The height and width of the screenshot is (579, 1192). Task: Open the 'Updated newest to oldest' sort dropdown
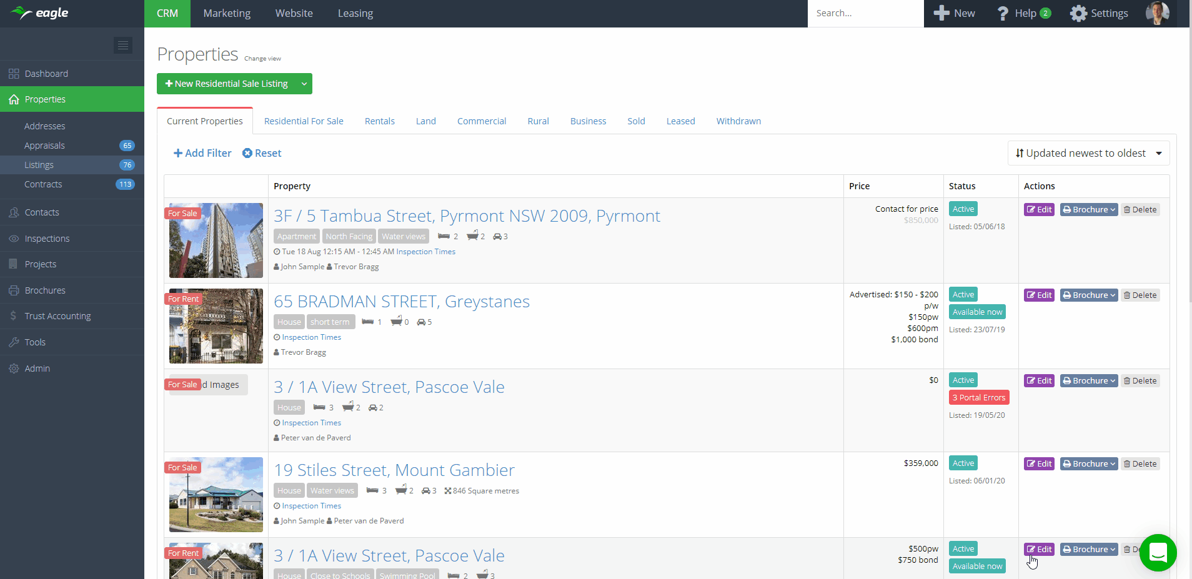pyautogui.click(x=1088, y=153)
